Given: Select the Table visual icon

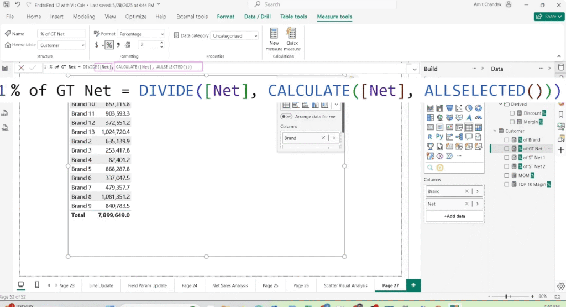Looking at the screenshot, I should [469, 127].
